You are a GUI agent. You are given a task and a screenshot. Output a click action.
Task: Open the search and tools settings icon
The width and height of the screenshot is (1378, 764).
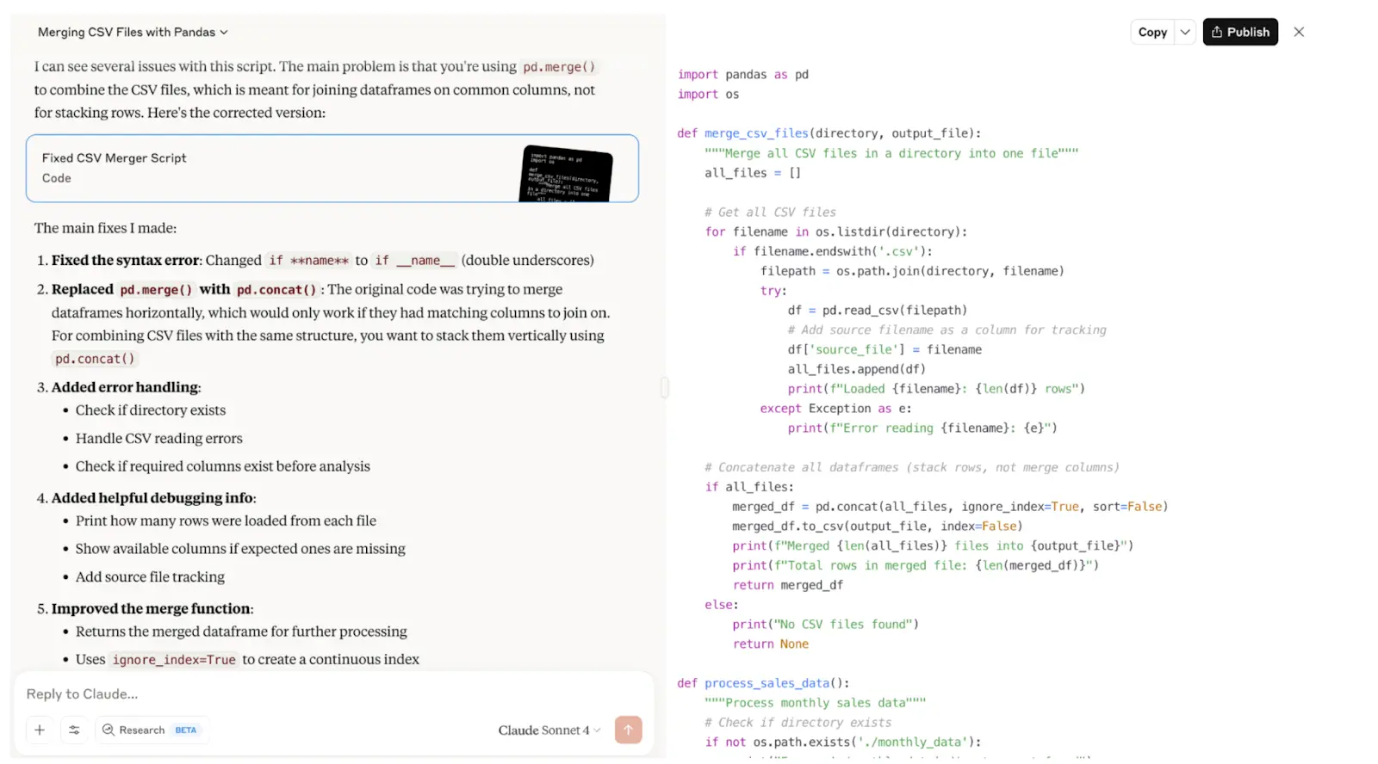pyautogui.click(x=74, y=730)
